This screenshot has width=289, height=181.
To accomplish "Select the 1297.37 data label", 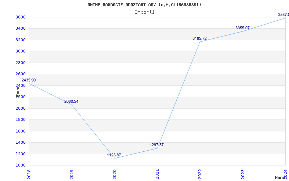I will tap(157, 145).
